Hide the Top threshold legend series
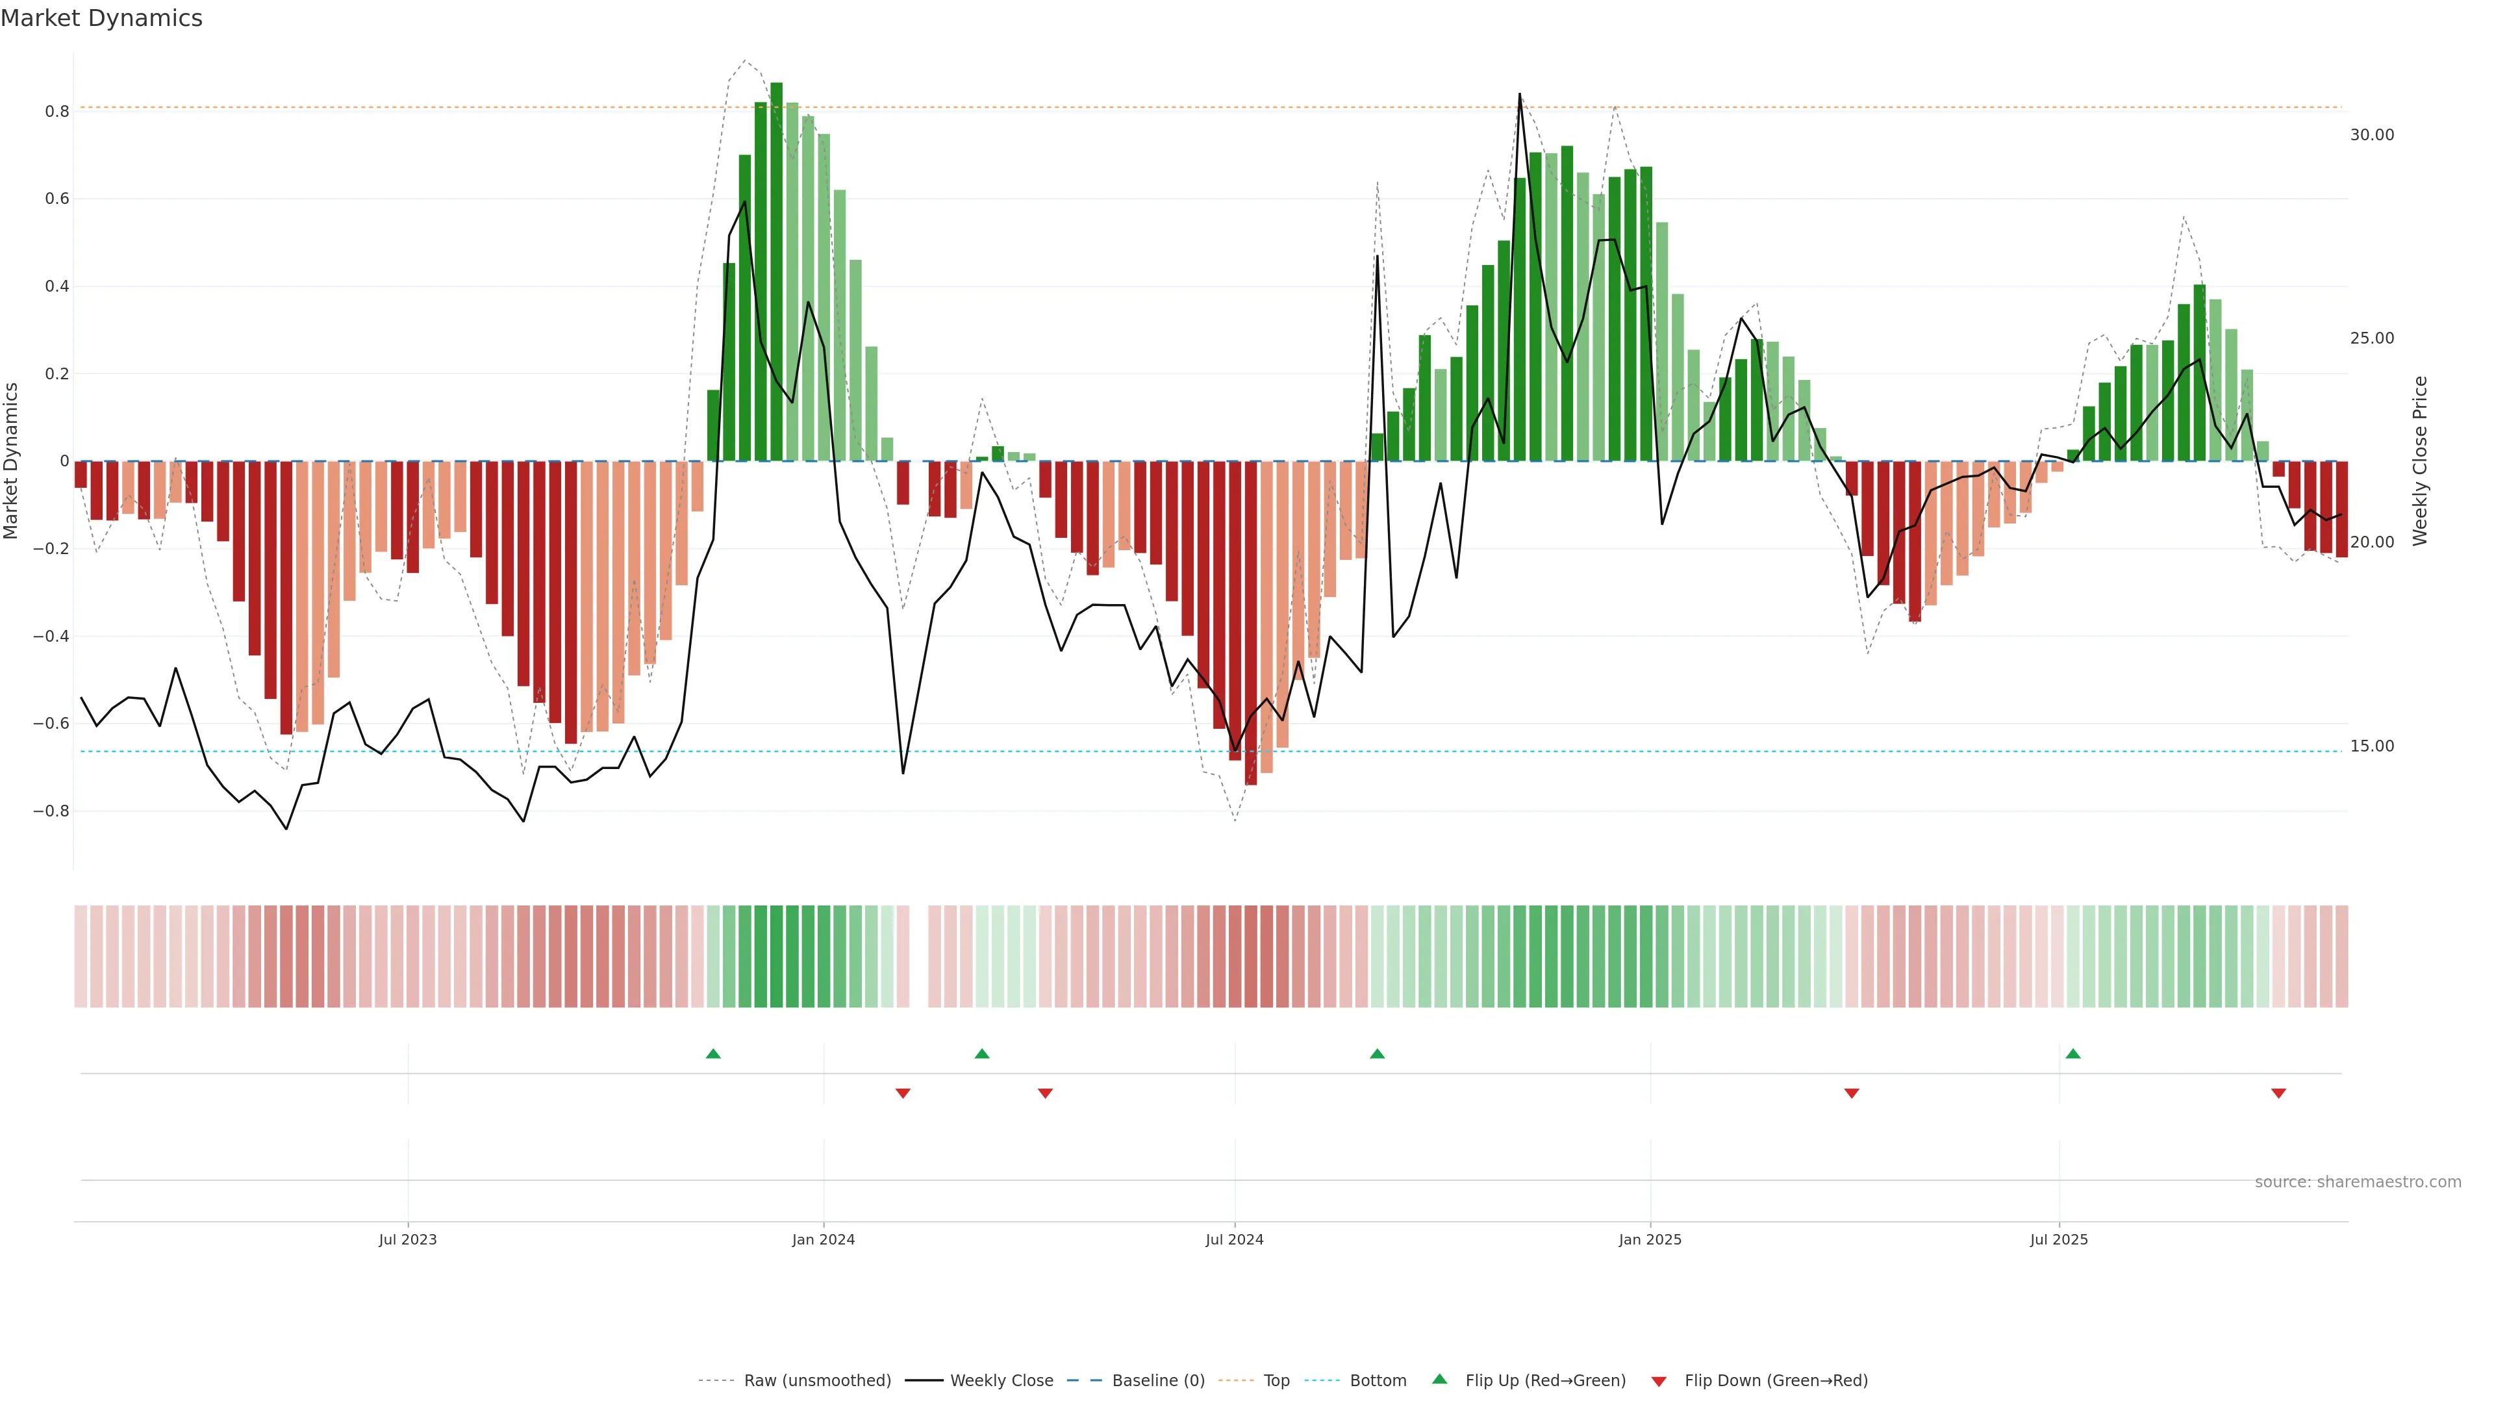This screenshot has height=1403, width=2494. point(1276,1381)
